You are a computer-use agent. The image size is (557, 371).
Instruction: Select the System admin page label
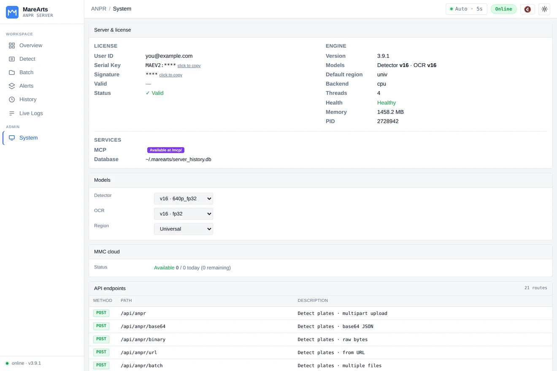28,138
